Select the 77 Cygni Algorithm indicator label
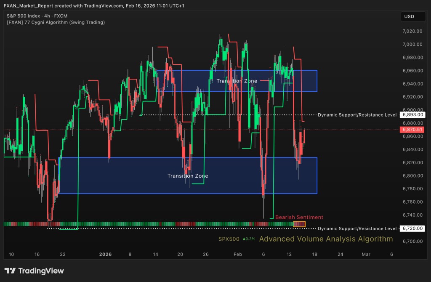 click(x=56, y=22)
